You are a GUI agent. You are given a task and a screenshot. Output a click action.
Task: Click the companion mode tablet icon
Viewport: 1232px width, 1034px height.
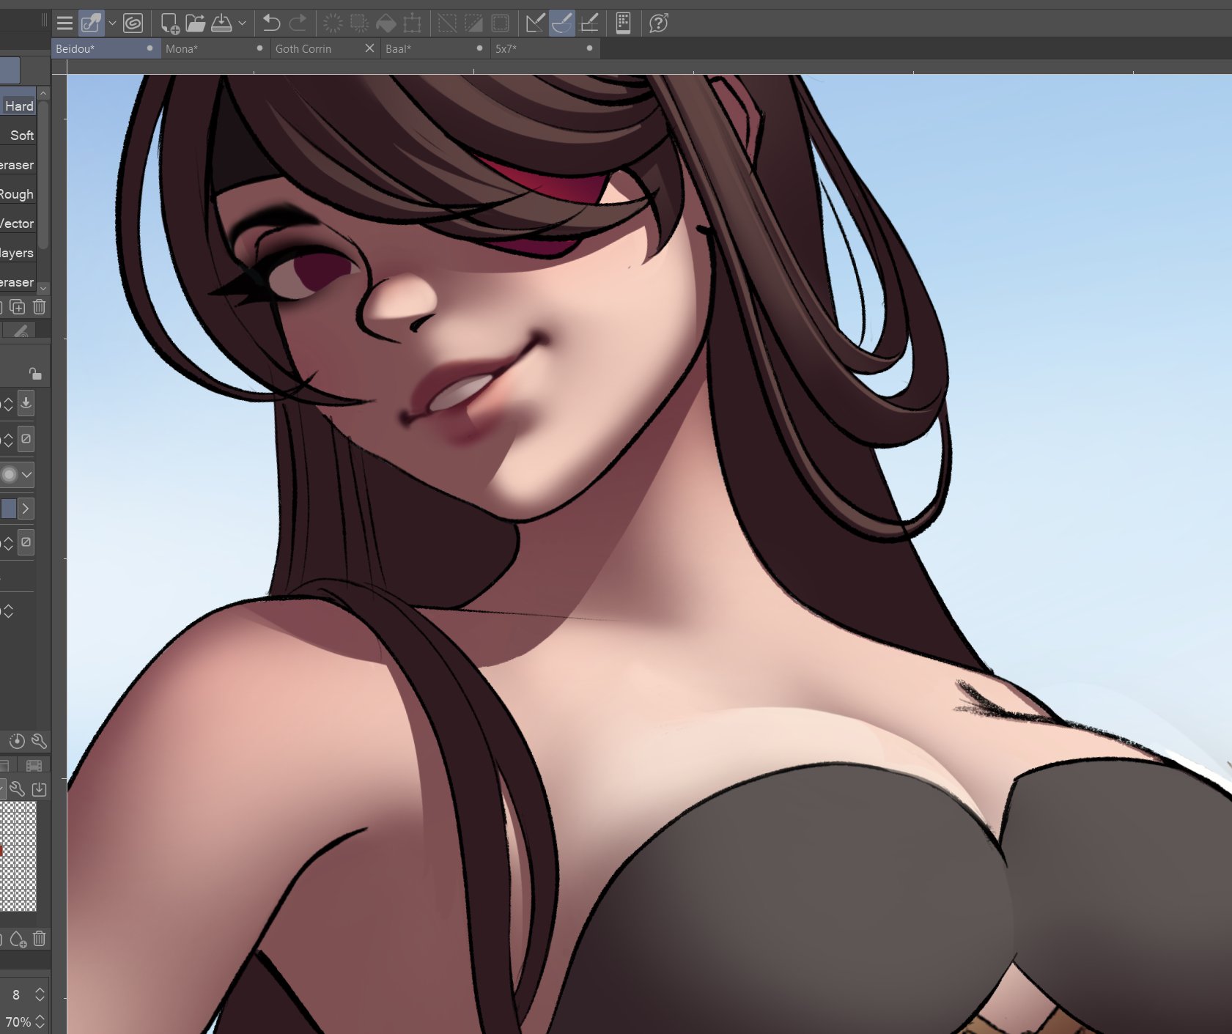[623, 23]
